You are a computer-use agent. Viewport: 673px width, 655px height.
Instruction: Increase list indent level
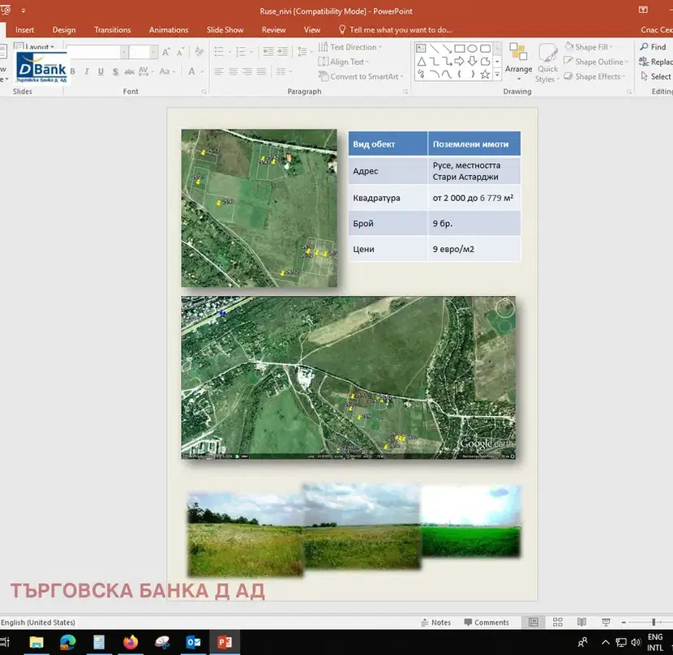pos(282,52)
